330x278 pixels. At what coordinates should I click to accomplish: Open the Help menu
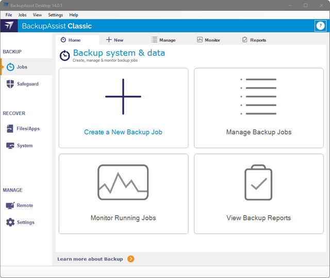point(74,15)
